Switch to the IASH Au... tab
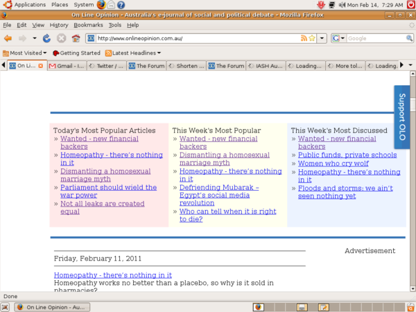Viewport: 416px width, 312px height. (266, 66)
